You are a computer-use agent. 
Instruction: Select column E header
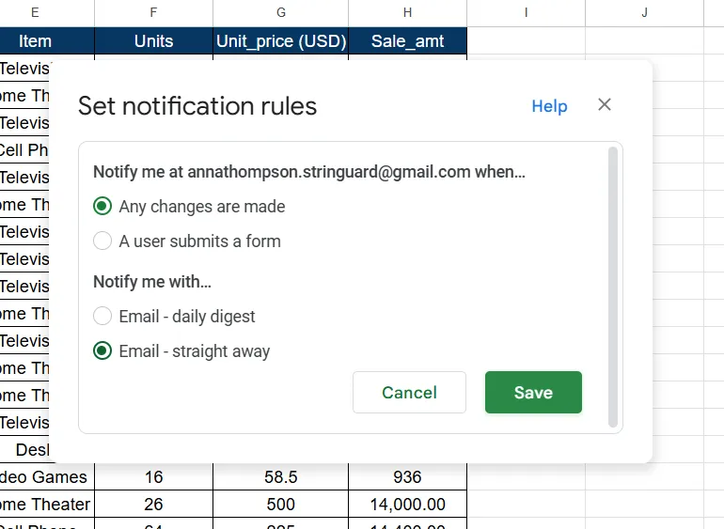tap(47, 13)
